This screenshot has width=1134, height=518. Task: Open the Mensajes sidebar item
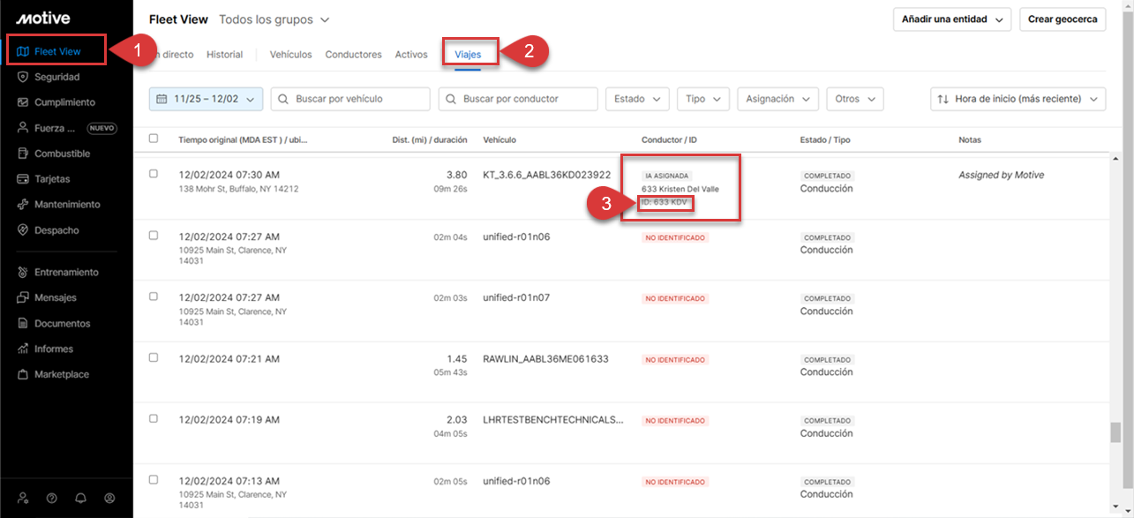55,298
